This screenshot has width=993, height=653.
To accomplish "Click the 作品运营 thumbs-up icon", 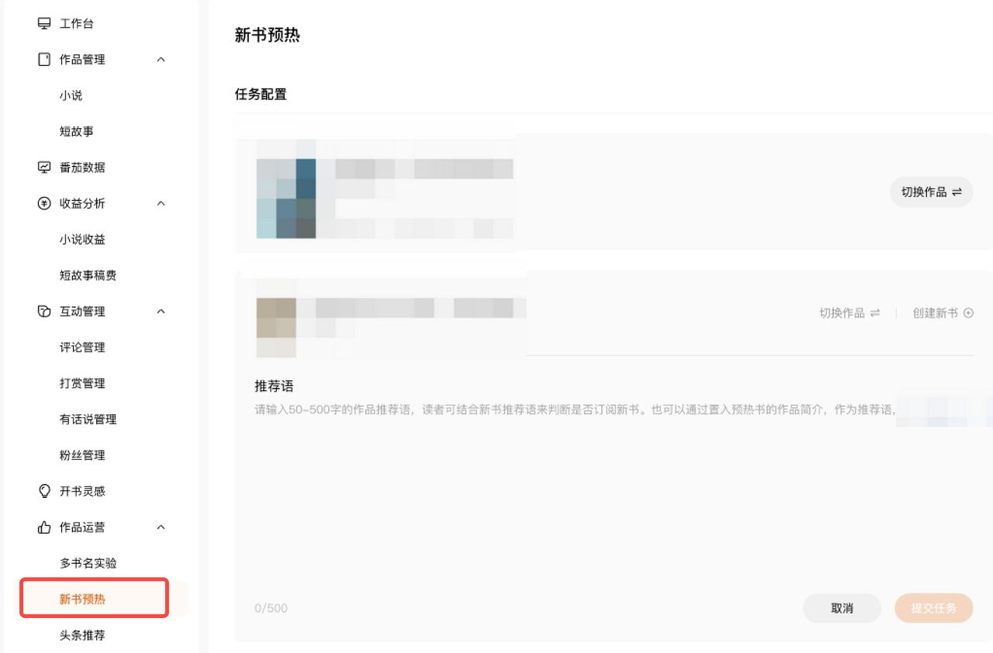I will pyautogui.click(x=44, y=527).
